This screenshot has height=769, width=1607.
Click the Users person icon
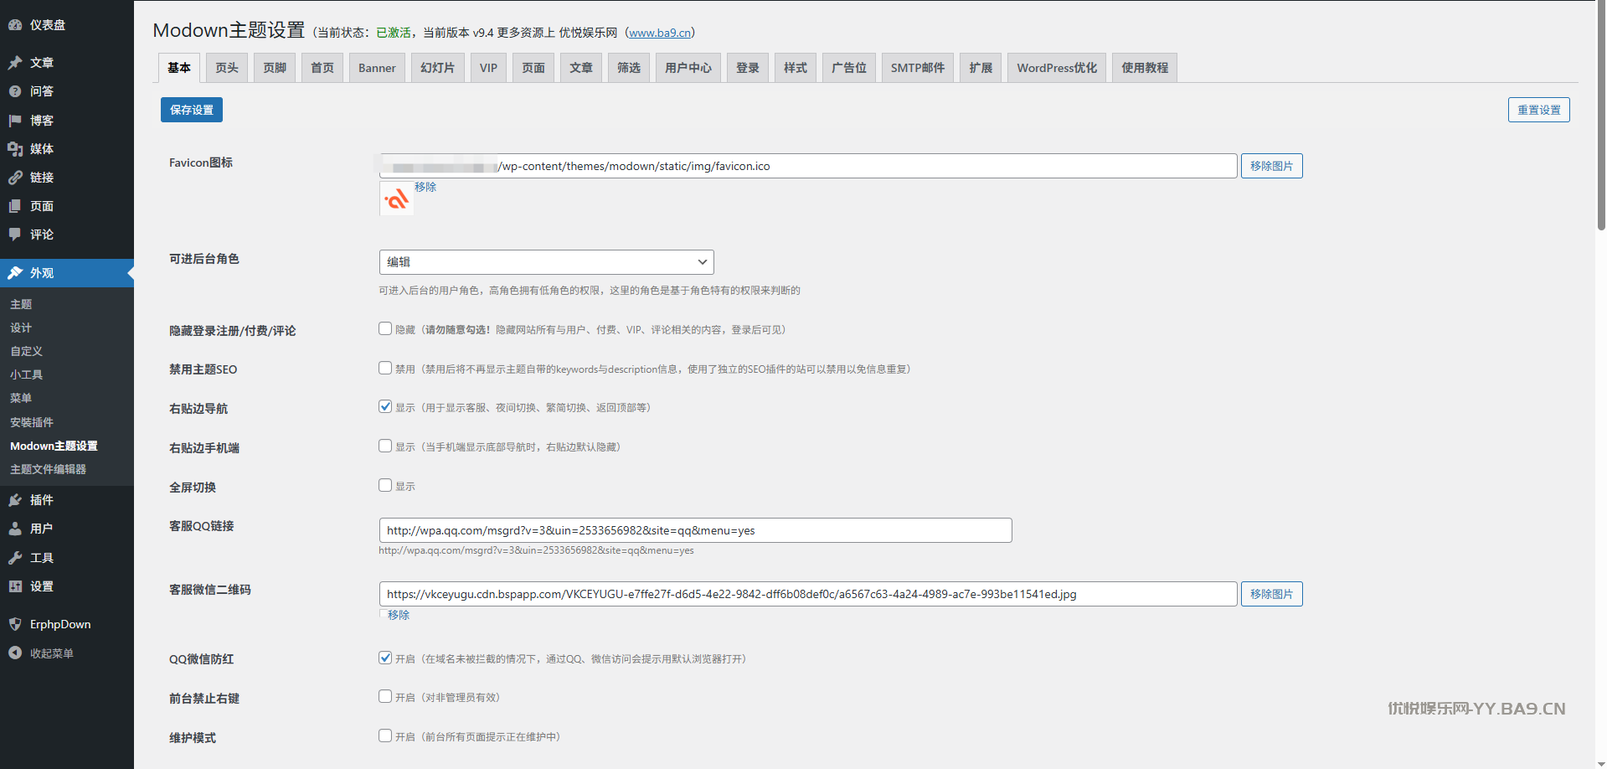[x=15, y=529]
